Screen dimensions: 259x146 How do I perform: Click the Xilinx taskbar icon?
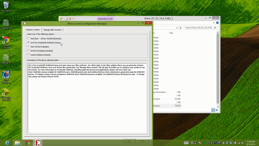tap(38, 143)
